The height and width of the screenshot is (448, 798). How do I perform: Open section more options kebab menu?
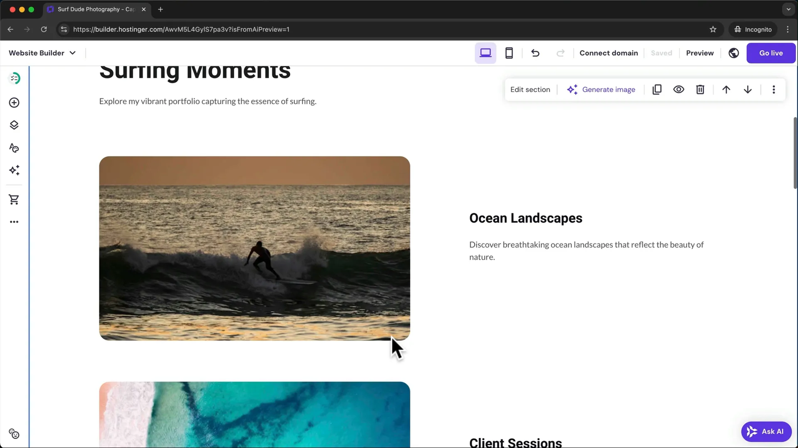point(774,90)
